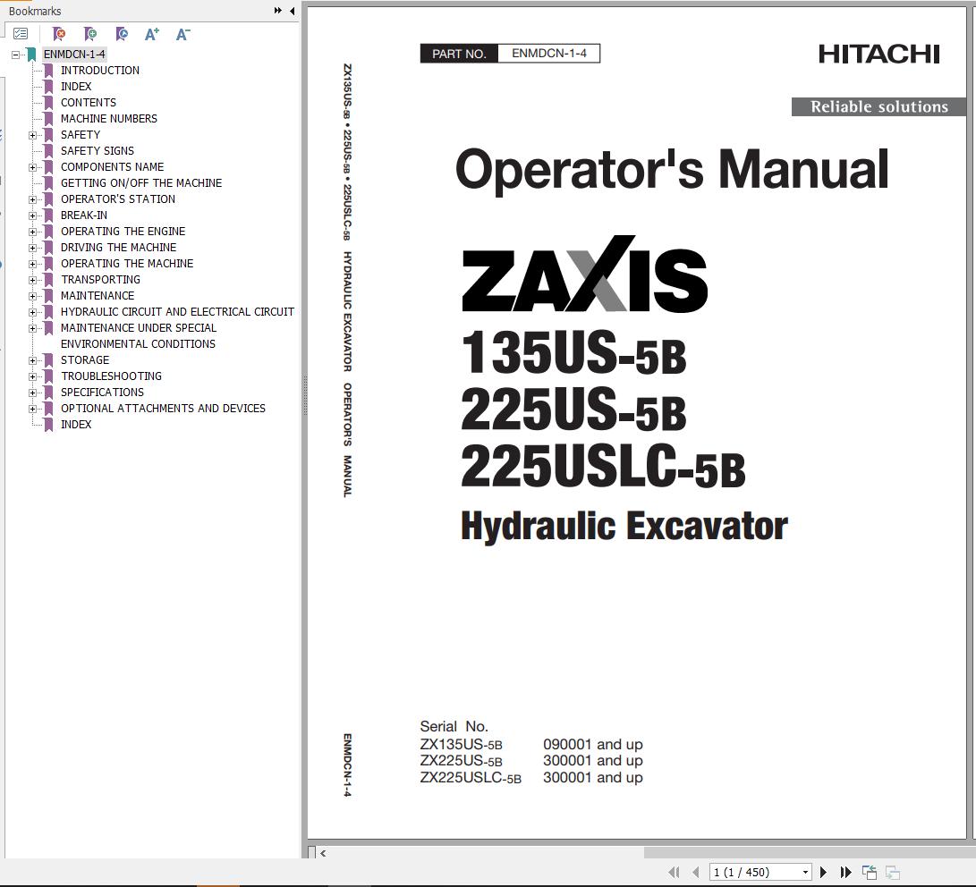The image size is (976, 887).
Task: Open the SAFETY bookmark label
Action: [81, 135]
